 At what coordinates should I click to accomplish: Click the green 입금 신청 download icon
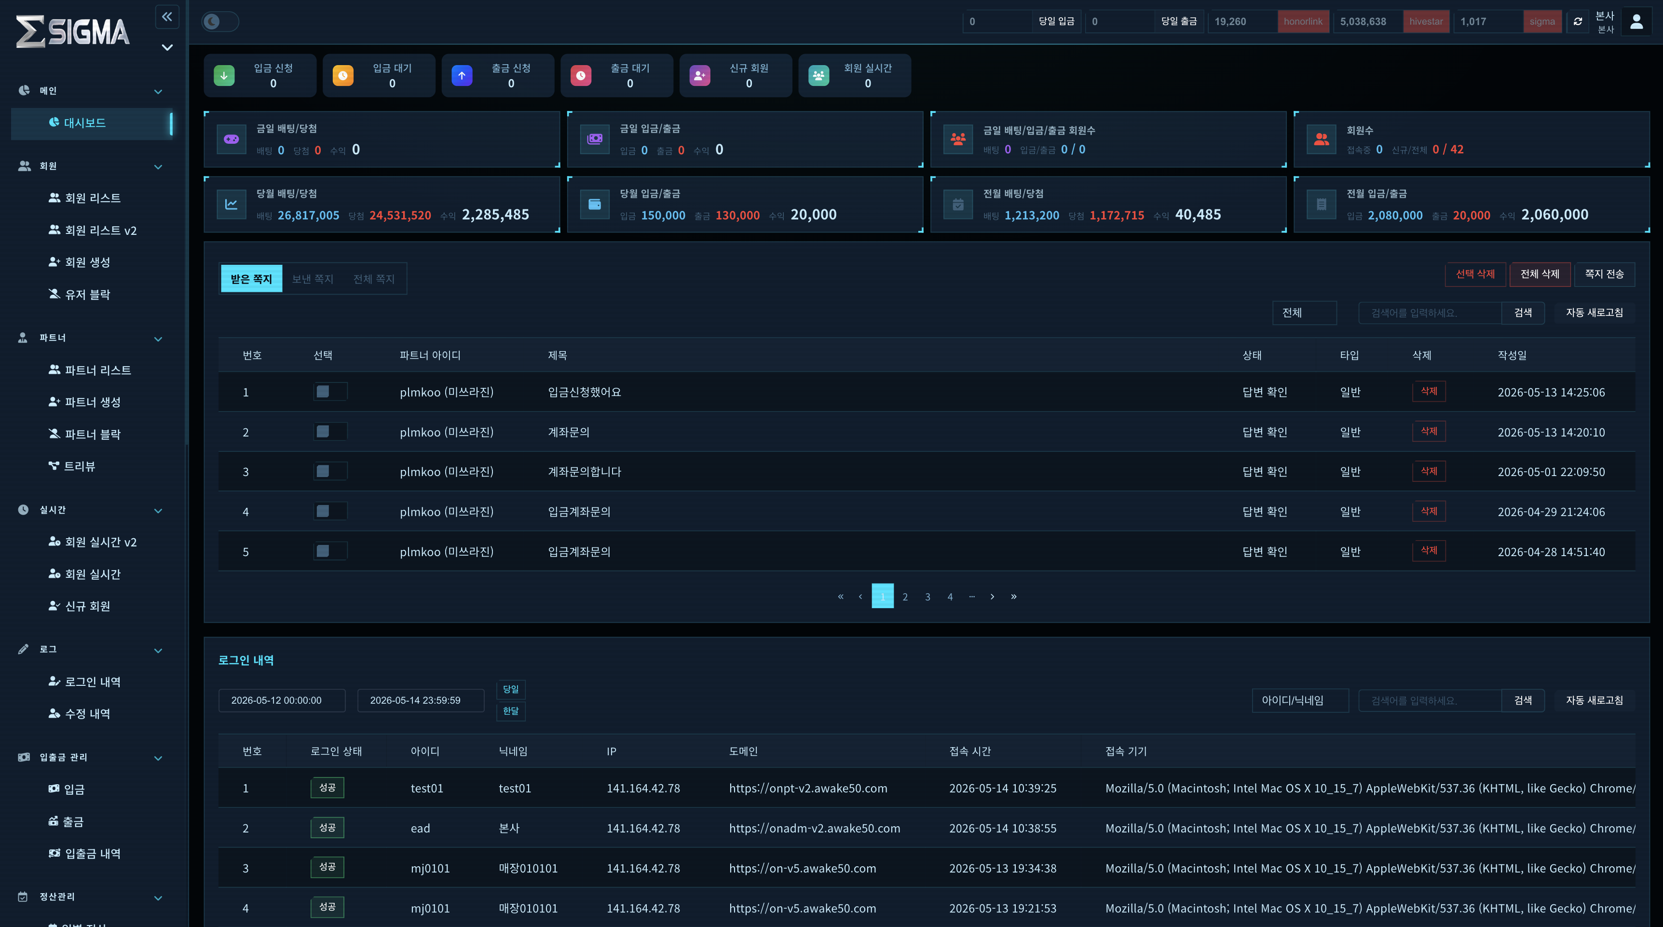coord(224,76)
